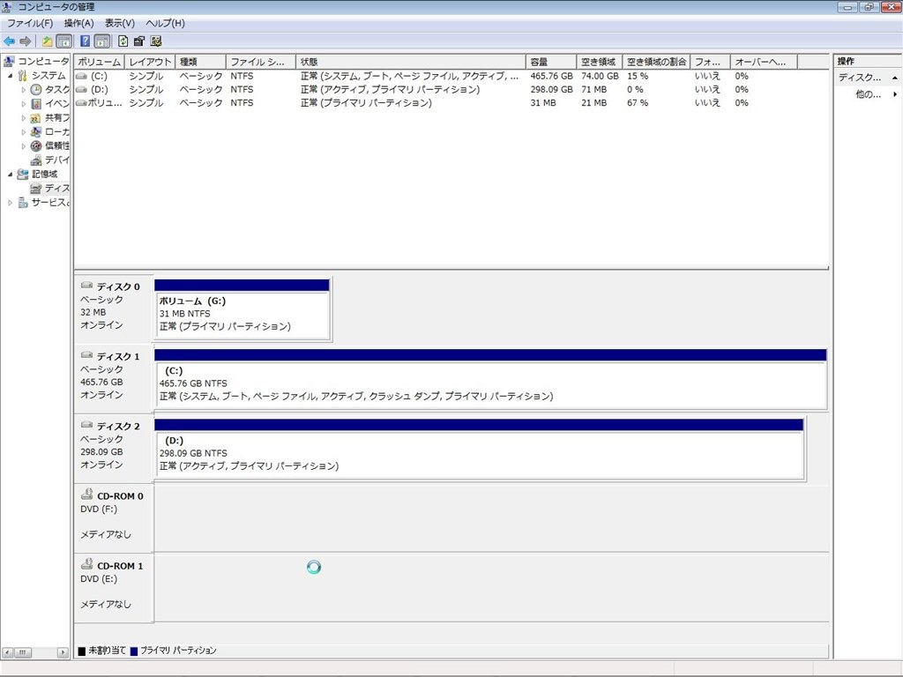Click the 74.00 GB free space cell
Image resolution: width=903 pixels, height=677 pixels.
point(600,76)
